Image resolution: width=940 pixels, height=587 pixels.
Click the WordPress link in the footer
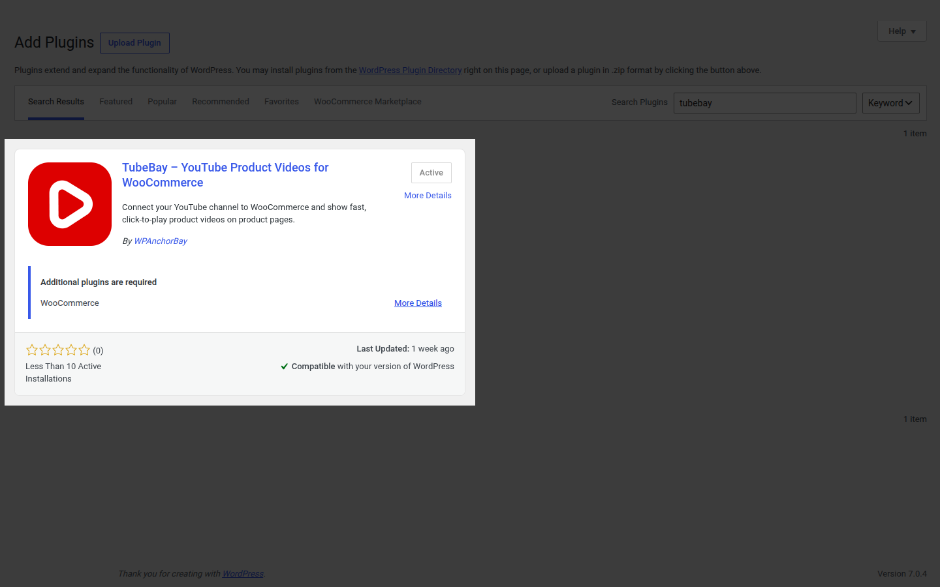click(x=243, y=574)
